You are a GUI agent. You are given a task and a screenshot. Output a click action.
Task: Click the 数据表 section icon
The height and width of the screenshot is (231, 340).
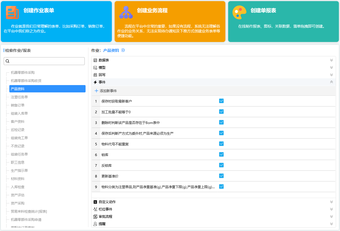pos(95,60)
